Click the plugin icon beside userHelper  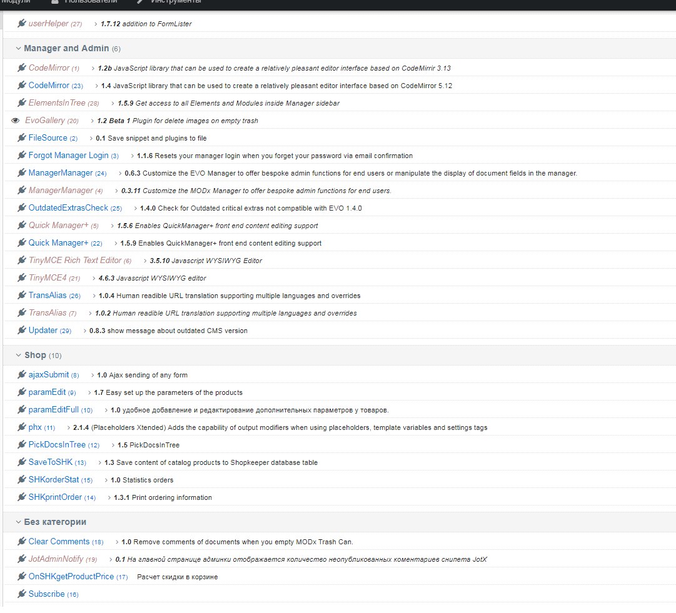[x=21, y=23]
